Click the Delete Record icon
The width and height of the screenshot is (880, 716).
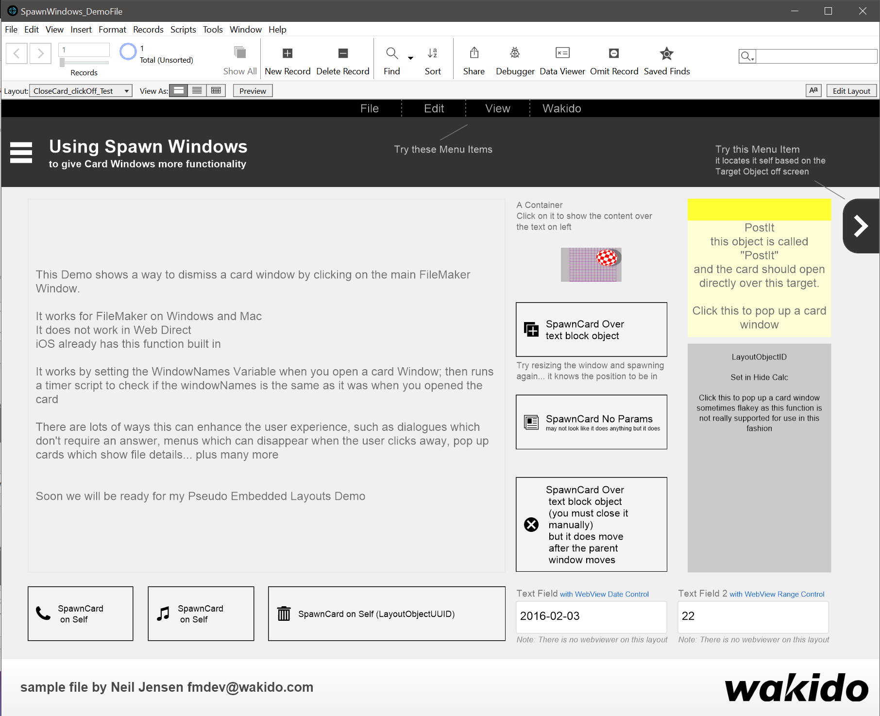pos(342,53)
